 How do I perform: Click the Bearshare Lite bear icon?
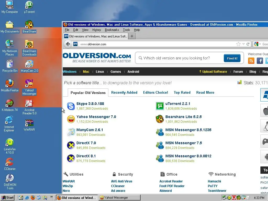pyautogui.click(x=160, y=119)
